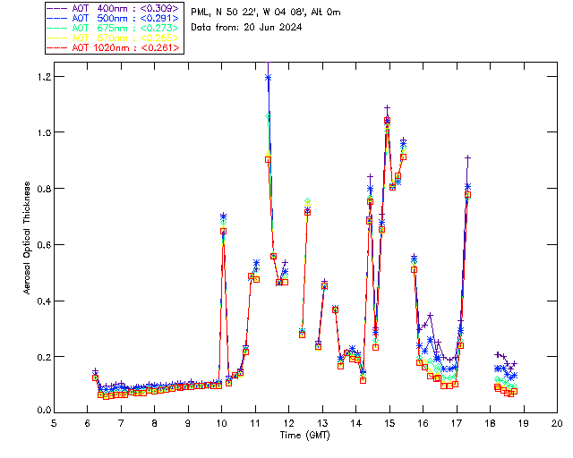Click the x-axis label 19
The image size is (573, 458).
point(524,423)
